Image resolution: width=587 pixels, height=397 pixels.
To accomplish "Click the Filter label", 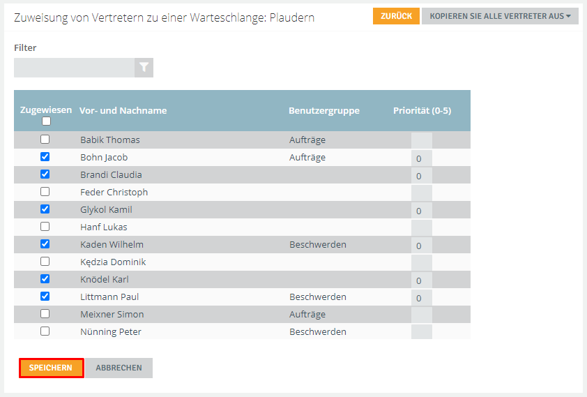I will (25, 47).
